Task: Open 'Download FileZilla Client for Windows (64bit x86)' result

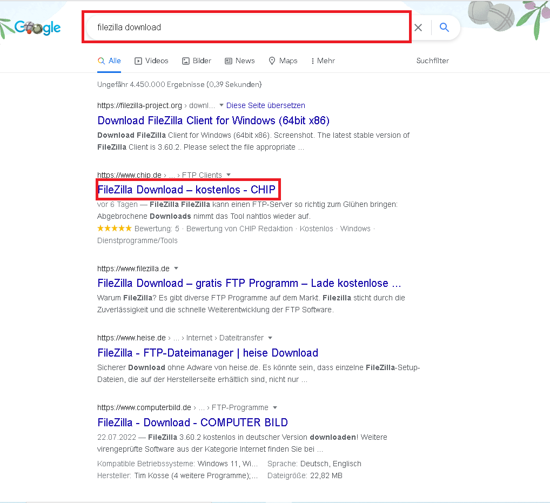Action: (213, 120)
